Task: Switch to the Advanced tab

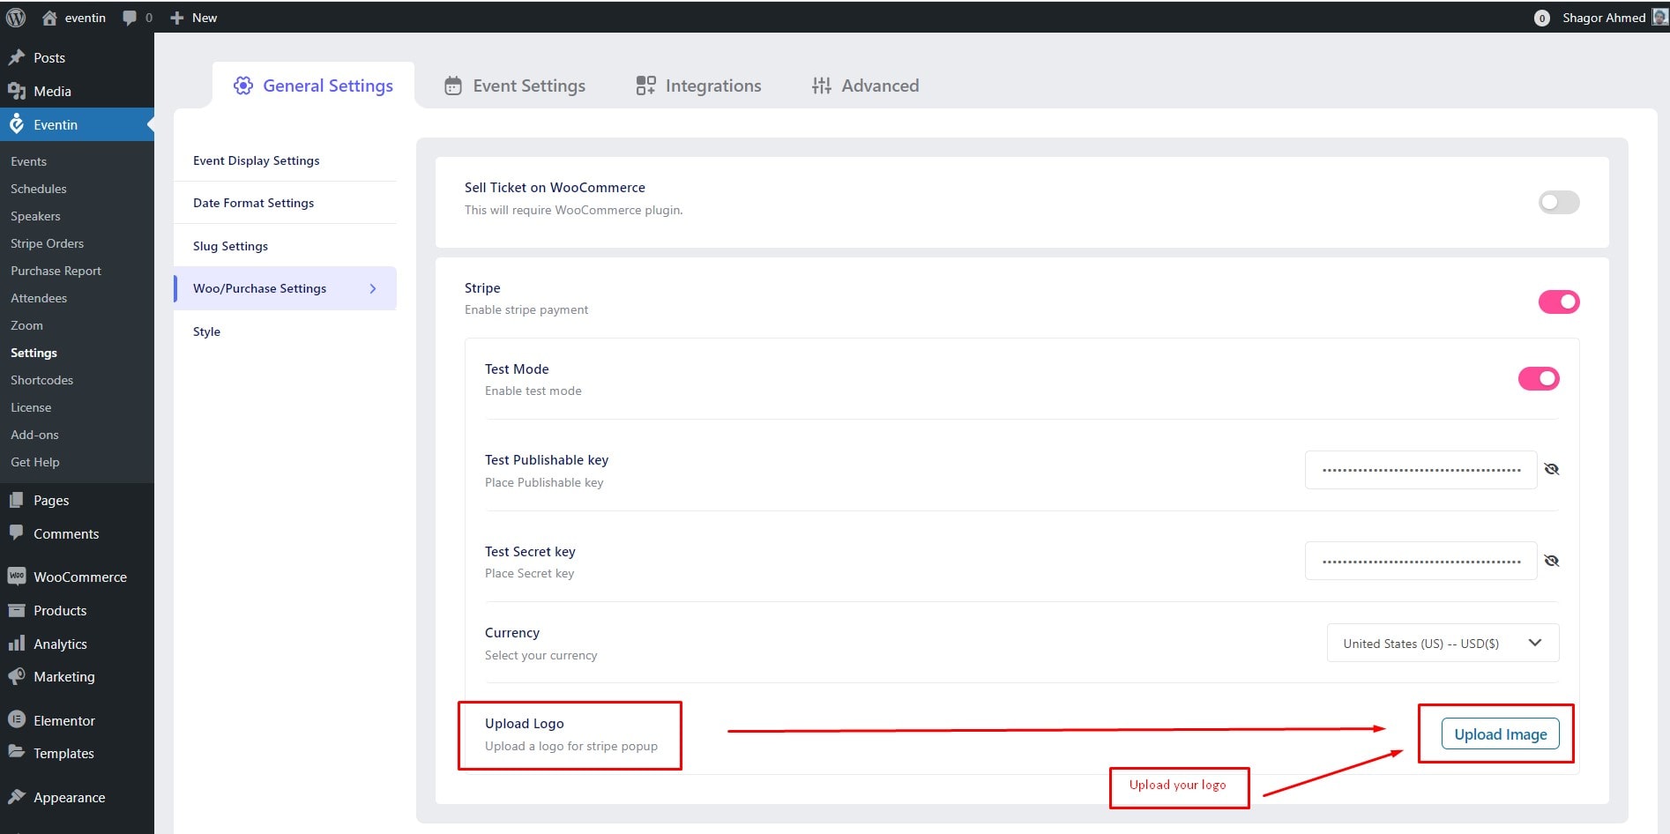Action: 865,86
